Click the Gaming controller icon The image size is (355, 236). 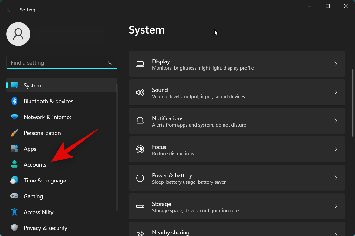(15, 196)
